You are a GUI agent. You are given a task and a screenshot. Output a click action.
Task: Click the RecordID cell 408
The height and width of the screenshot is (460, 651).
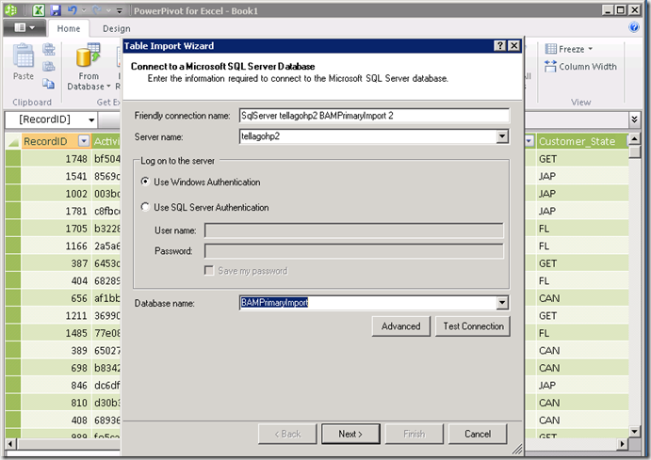pyautogui.click(x=56, y=420)
